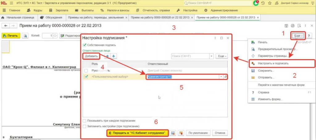Click the certificate icon next to diskette in dialog
316x140 pixels.
coord(181,133)
